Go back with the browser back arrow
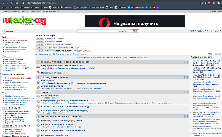 (x=3, y=3)
